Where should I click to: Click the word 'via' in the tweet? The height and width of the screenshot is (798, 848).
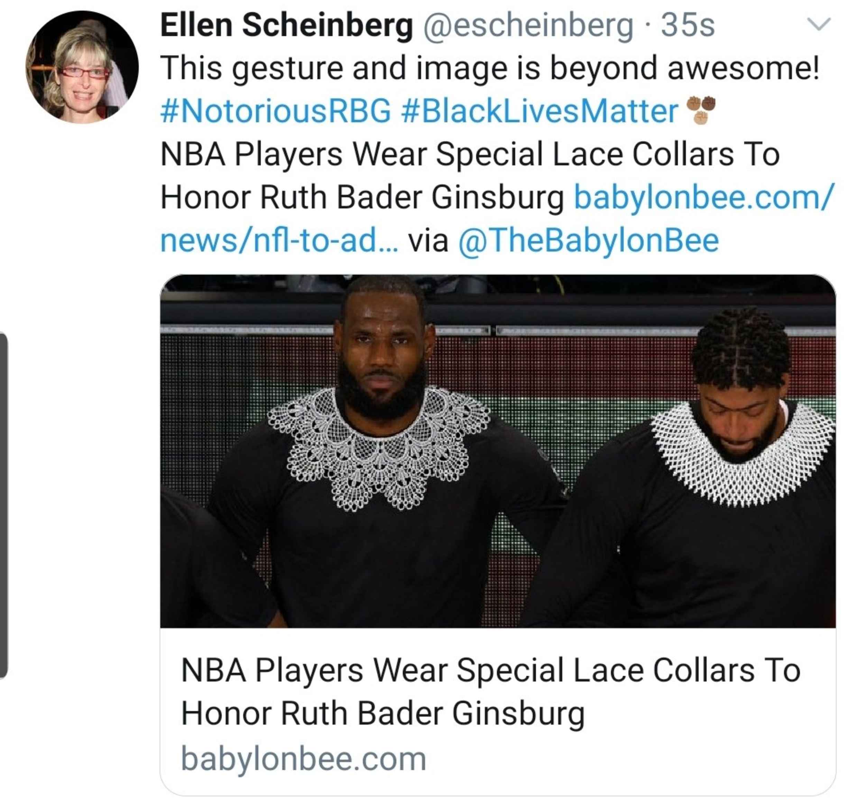point(428,240)
